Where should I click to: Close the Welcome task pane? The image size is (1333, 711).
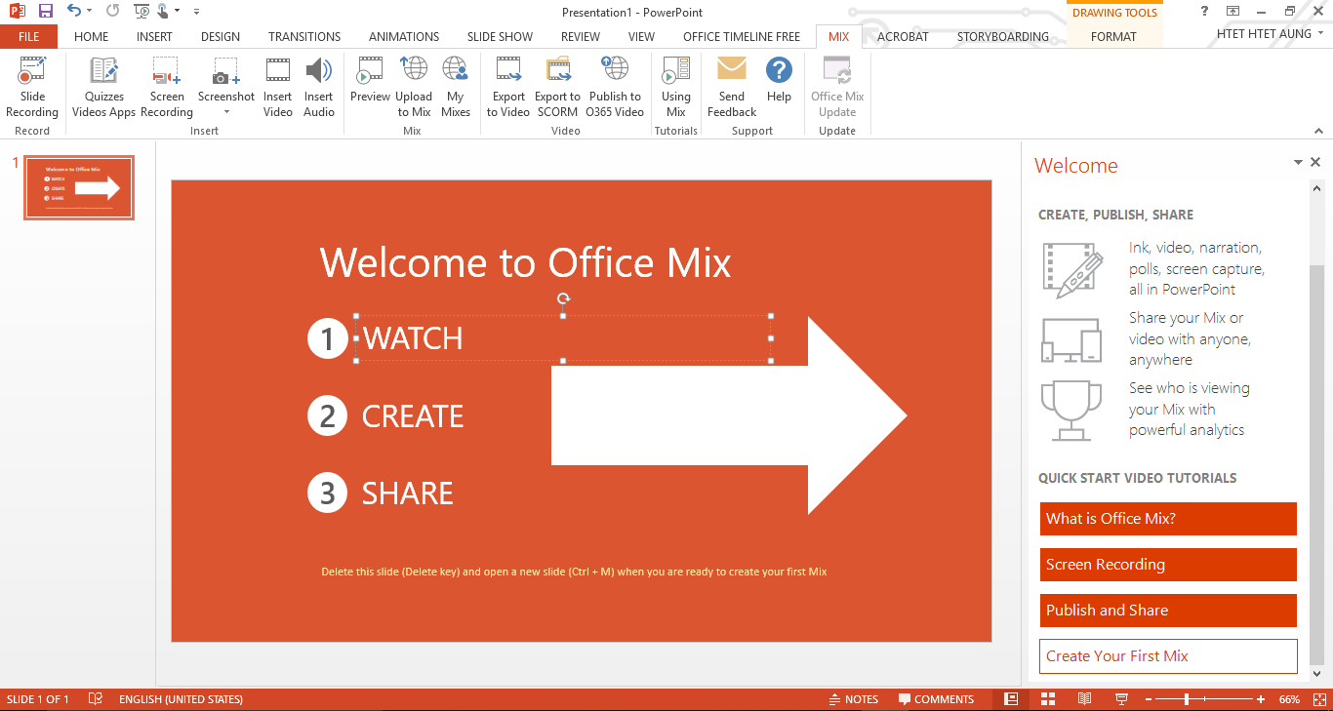coord(1315,163)
